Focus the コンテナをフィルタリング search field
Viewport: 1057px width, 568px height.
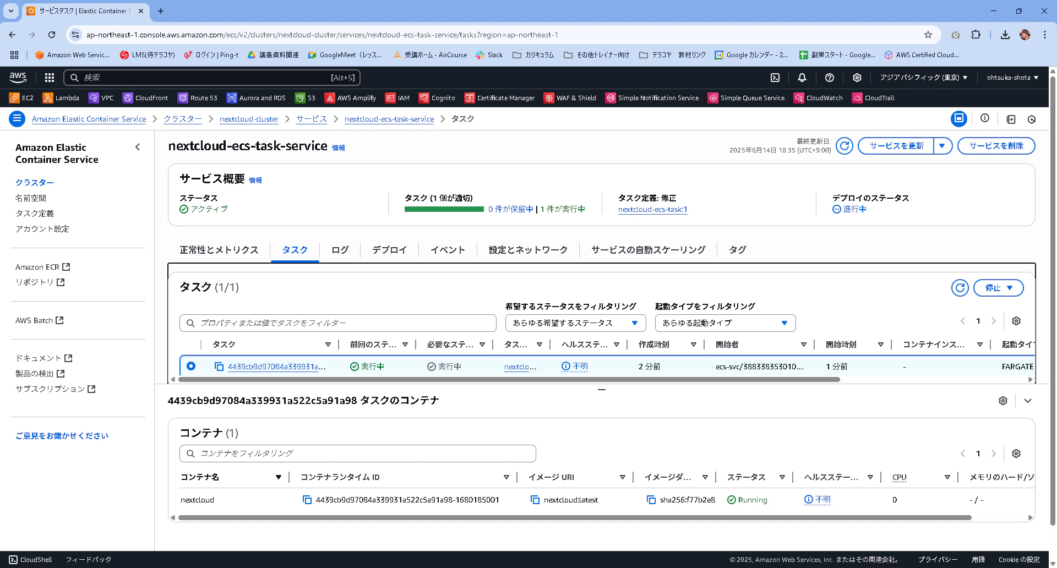[358, 454]
